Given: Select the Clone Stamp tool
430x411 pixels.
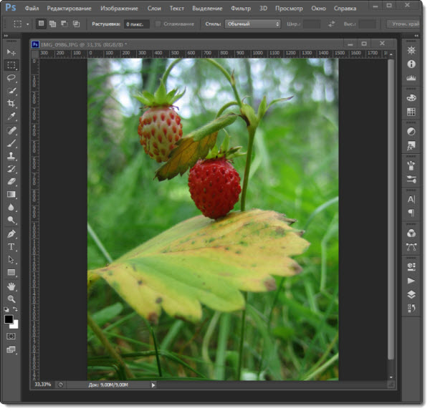Looking at the screenshot, I should 11,155.
